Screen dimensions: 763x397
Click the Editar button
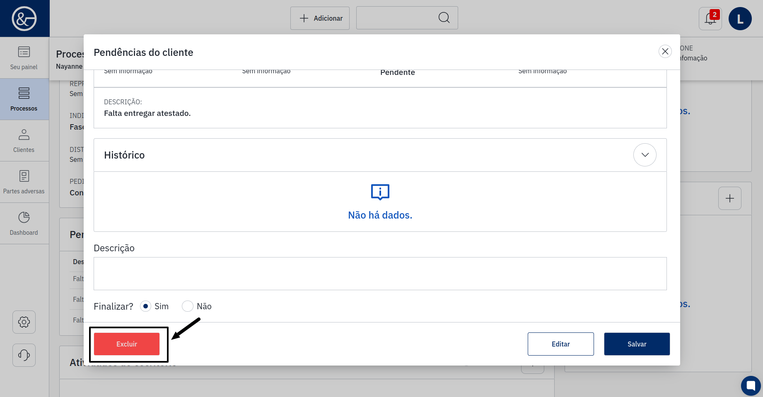point(561,344)
